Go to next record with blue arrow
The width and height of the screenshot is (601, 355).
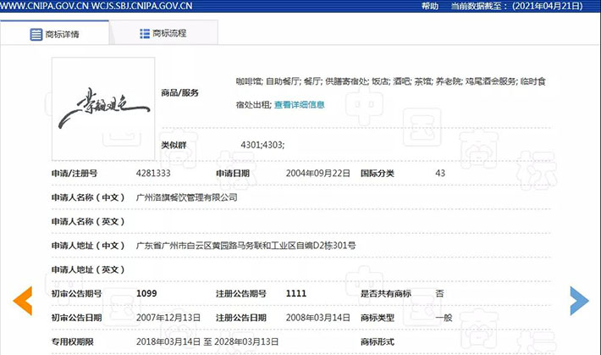coord(579,300)
